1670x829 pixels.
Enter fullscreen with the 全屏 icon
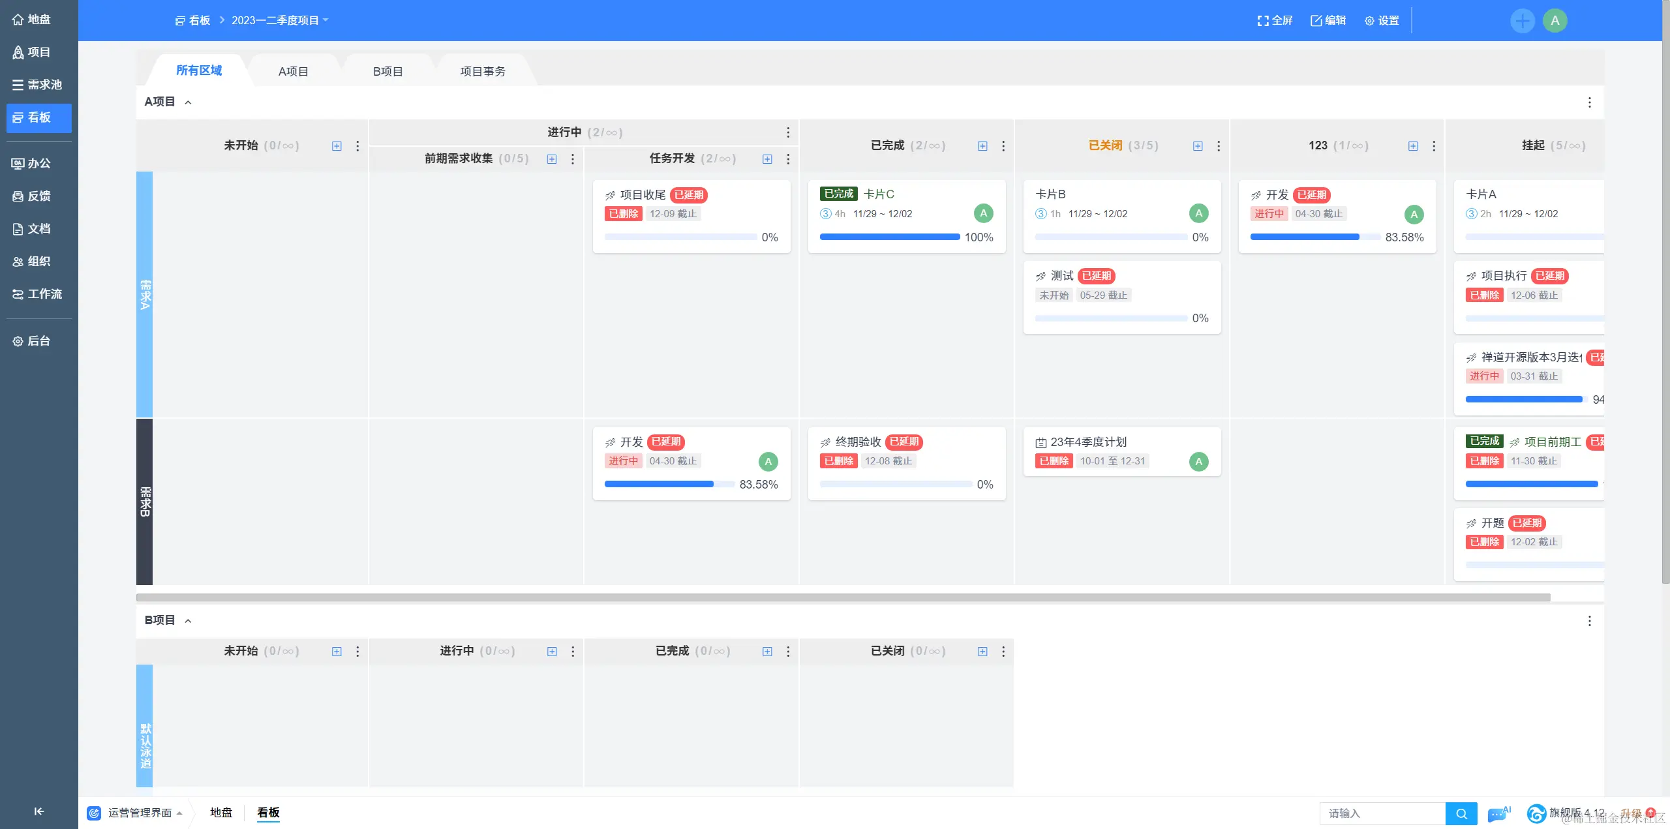(x=1273, y=20)
